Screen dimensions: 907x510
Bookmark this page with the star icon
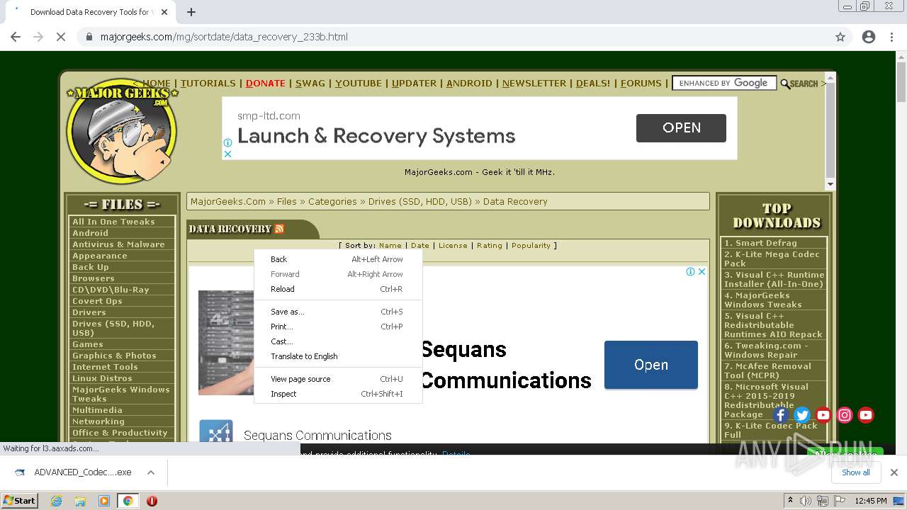pos(840,37)
